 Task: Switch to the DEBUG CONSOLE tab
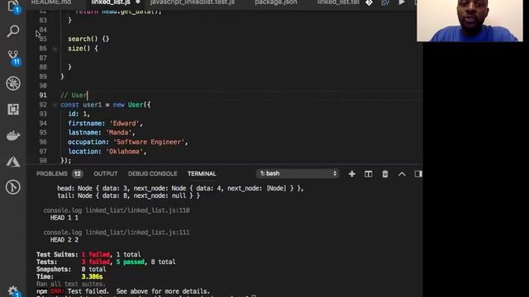(x=152, y=174)
